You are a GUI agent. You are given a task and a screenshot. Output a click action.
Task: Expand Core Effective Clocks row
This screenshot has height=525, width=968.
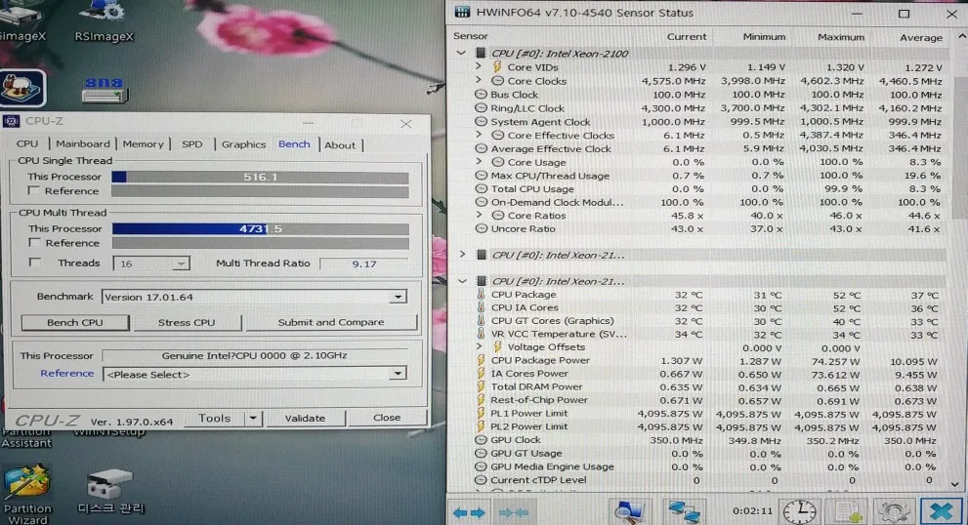click(479, 135)
